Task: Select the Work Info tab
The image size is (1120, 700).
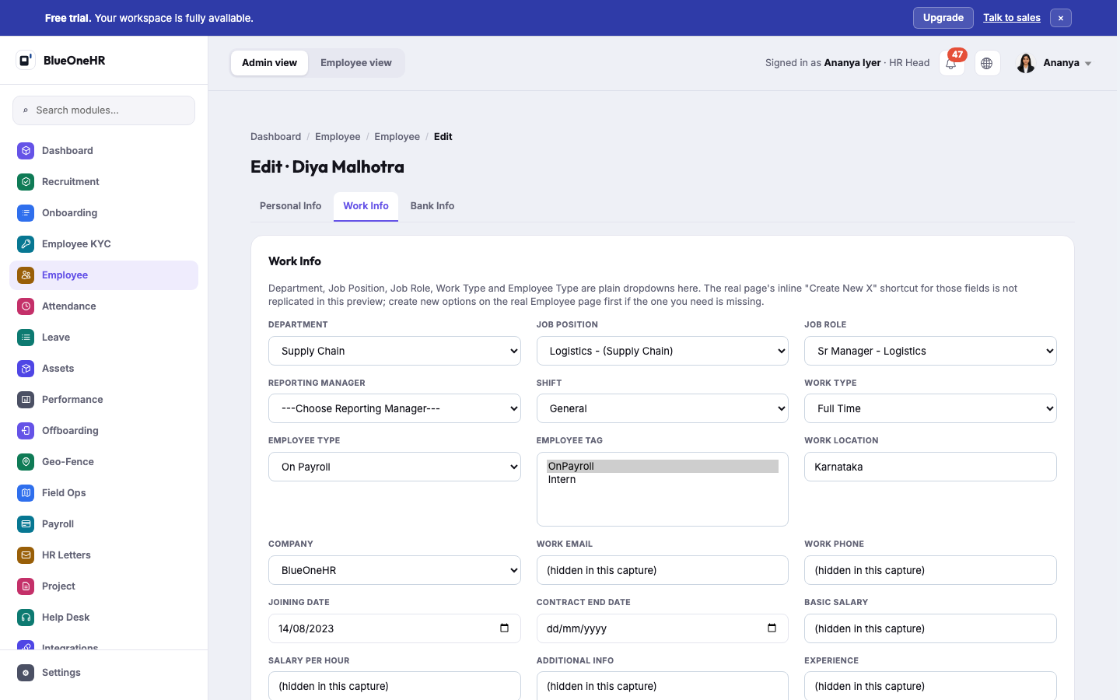Action: point(366,206)
